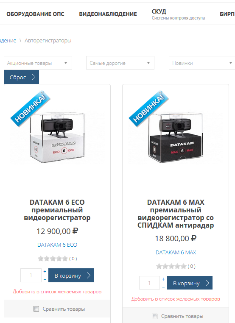Open the ОБОРУДОВАНИЕ ОПС menu
This screenshot has width=235, height=323.
tap(35, 14)
